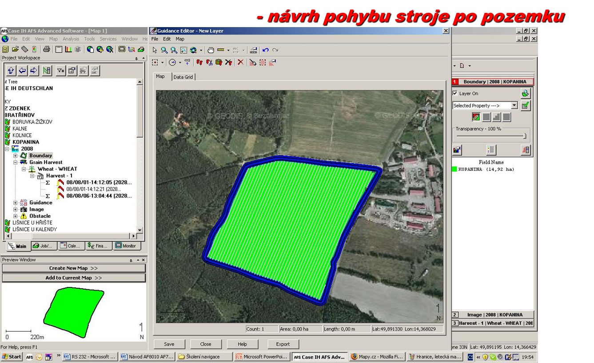This screenshot has height=363, width=594.
Task: Click the cut swath scissors icon
Action: (209, 63)
